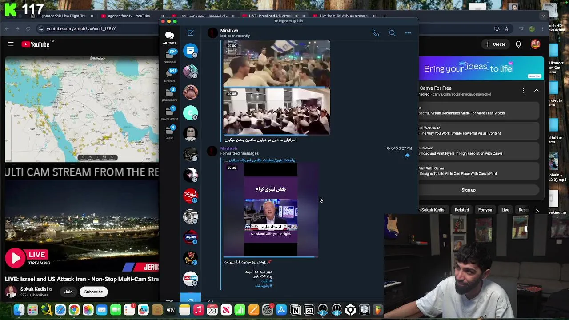Select the Live filter chip
This screenshot has width=569, height=320.
pos(505,210)
